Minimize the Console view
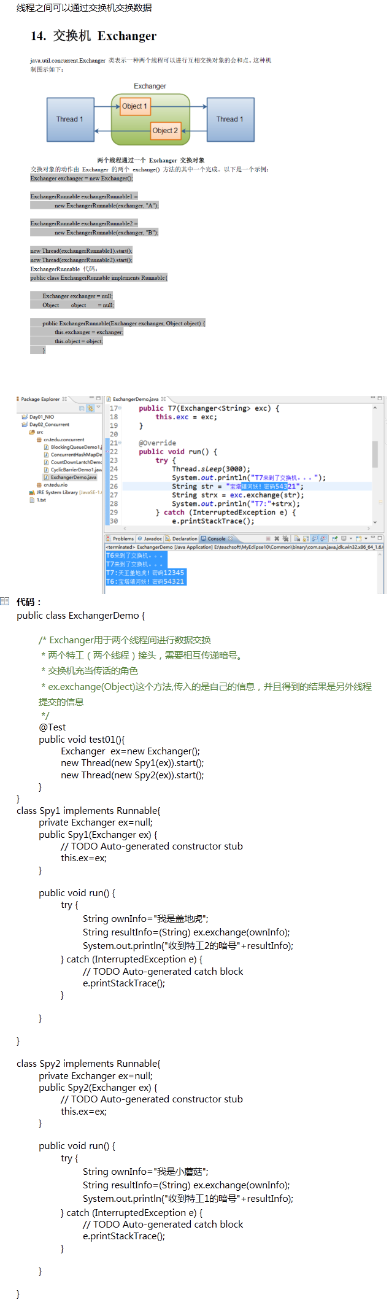Viewport: 389px width, 1316px height. [x=372, y=538]
